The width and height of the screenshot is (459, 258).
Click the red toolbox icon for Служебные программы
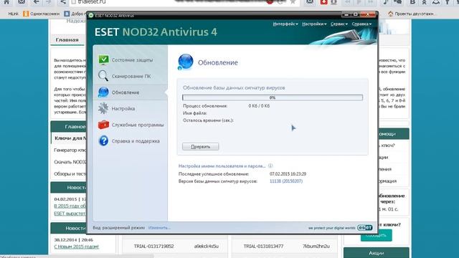103,125
